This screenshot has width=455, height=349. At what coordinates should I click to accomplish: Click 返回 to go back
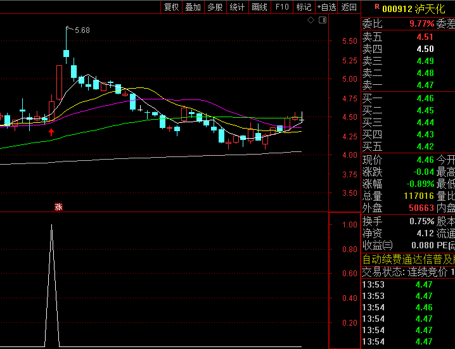click(349, 8)
